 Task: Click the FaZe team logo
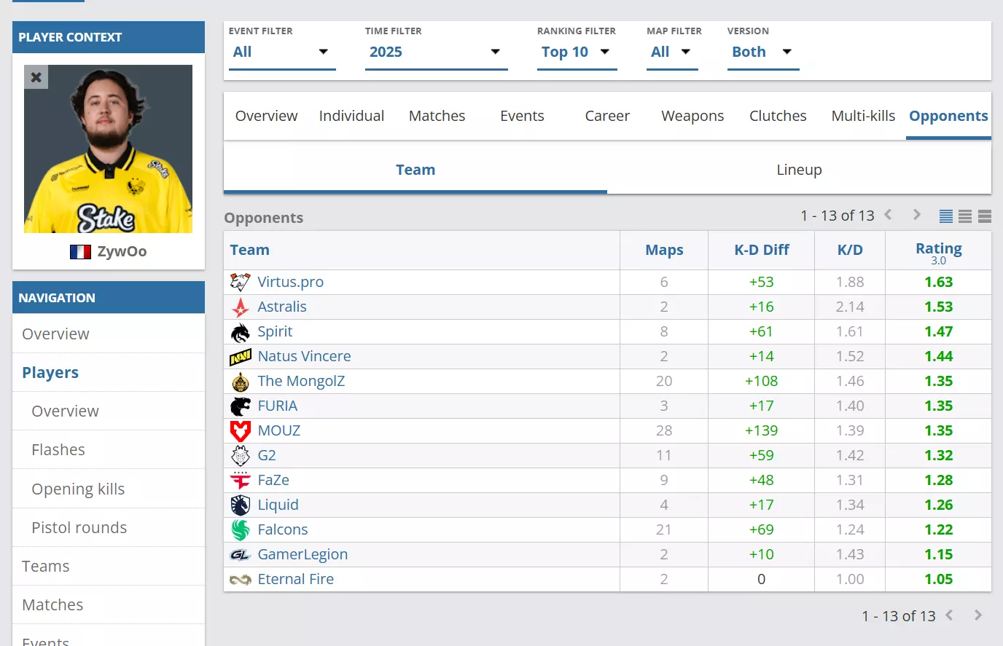(240, 481)
